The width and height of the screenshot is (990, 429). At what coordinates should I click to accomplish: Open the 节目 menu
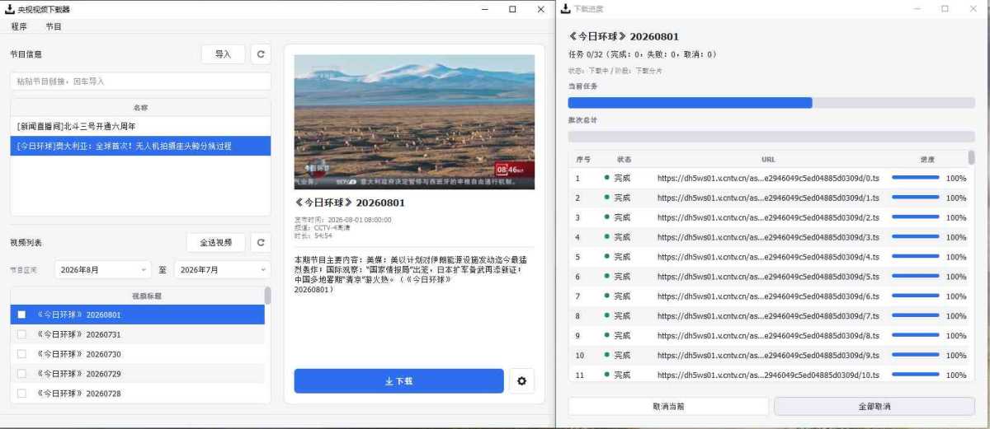(x=54, y=26)
